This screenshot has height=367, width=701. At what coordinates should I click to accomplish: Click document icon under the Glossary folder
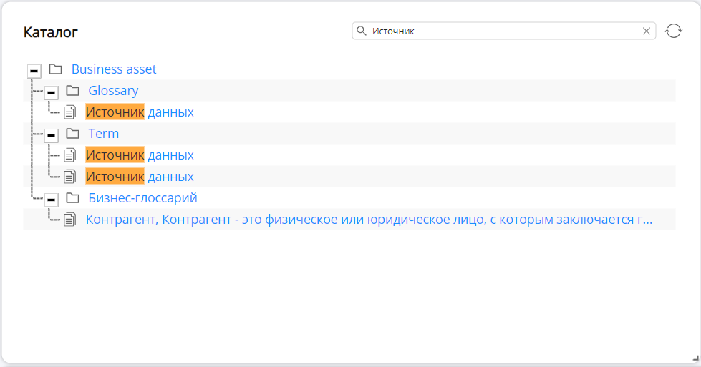tap(69, 112)
